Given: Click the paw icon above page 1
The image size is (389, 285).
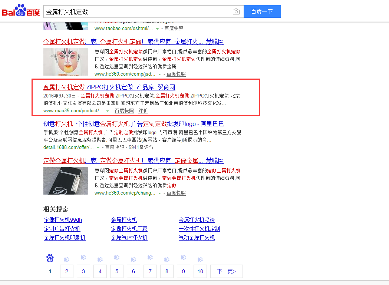Looking at the screenshot, I should pos(50,258).
